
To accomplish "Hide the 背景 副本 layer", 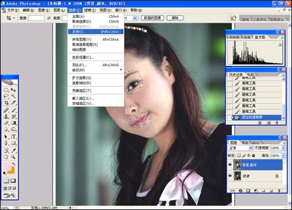I will [230, 165].
